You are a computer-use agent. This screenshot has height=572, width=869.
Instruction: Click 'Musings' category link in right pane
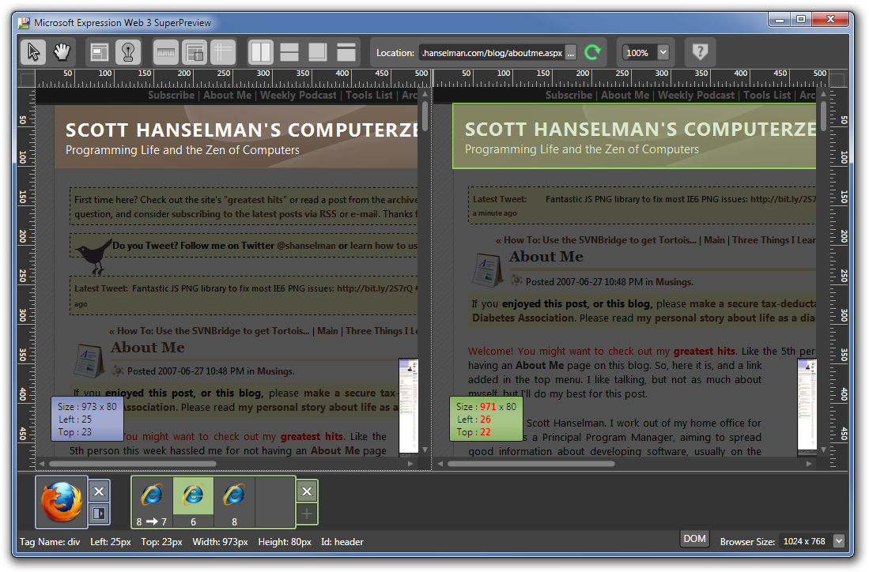click(674, 282)
